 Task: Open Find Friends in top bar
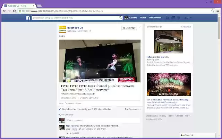[155, 18]
